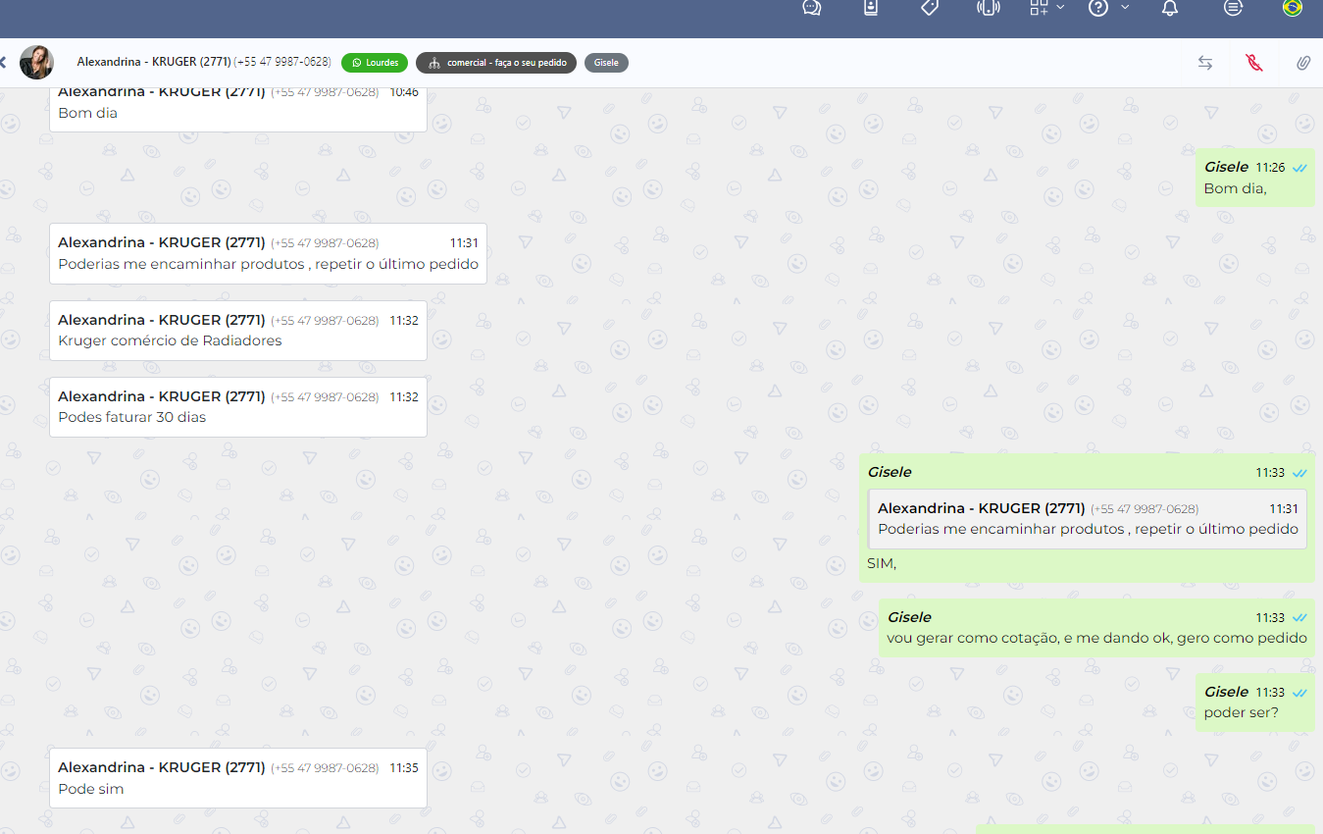Open the chat conversations icon in top bar
The width and height of the screenshot is (1323, 834).
tap(811, 8)
